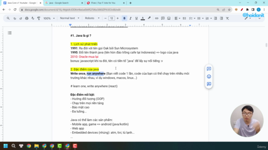Increase the font size
Viewport: 268px width, 150px height.
(x=118, y=18)
